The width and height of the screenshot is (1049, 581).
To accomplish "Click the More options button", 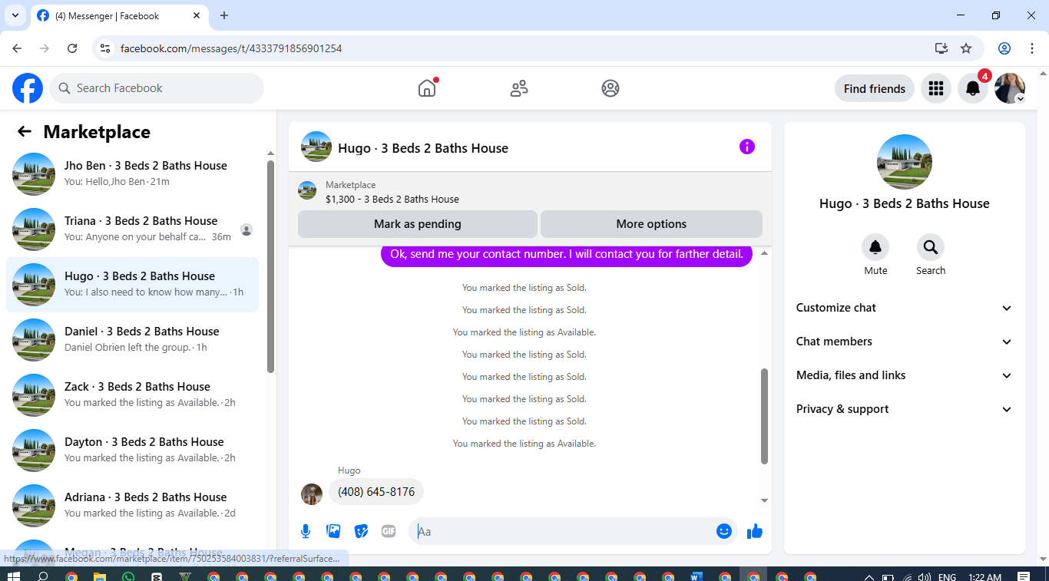I will tap(651, 224).
